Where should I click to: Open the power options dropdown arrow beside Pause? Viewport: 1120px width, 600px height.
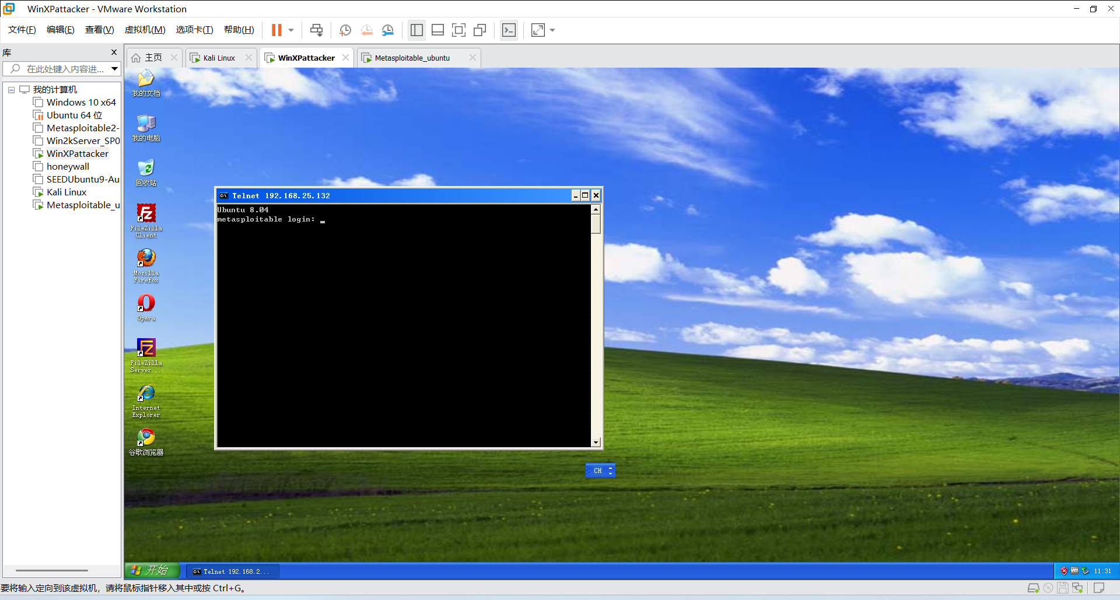291,30
